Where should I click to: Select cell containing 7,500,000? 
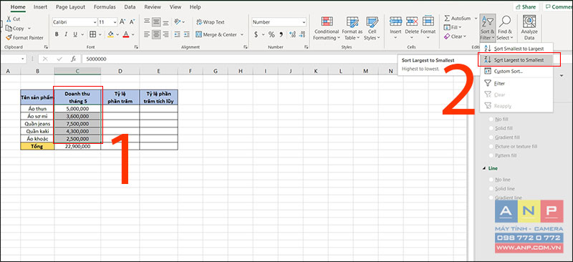77,124
